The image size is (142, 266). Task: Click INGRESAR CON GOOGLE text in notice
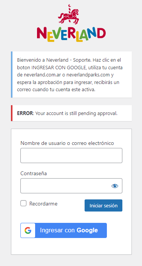point(59,67)
